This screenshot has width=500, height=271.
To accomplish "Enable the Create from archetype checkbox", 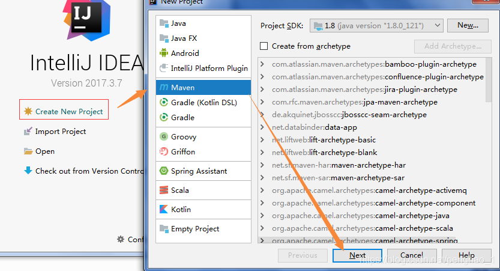I will (264, 46).
